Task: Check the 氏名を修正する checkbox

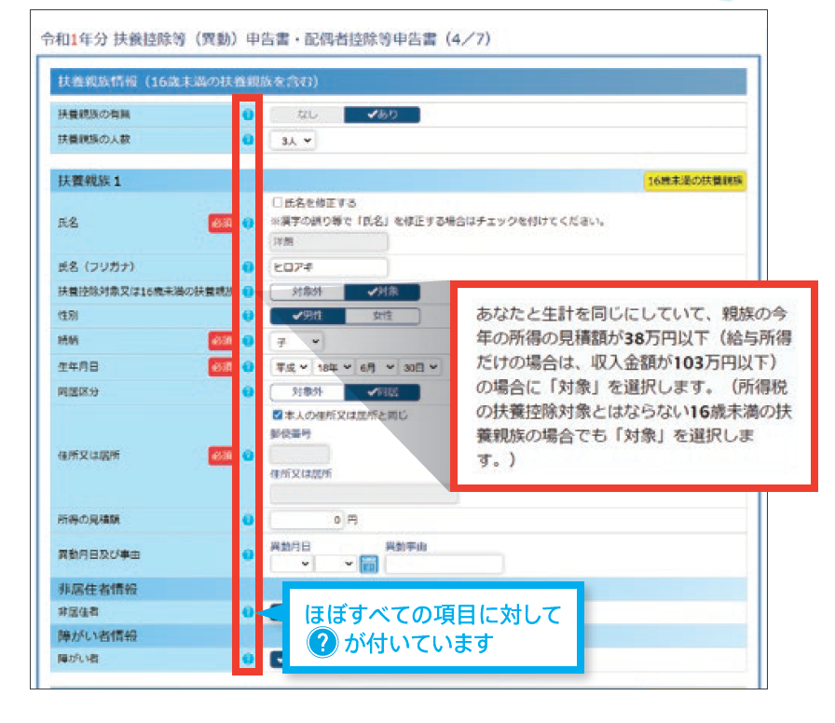Action: tap(277, 202)
